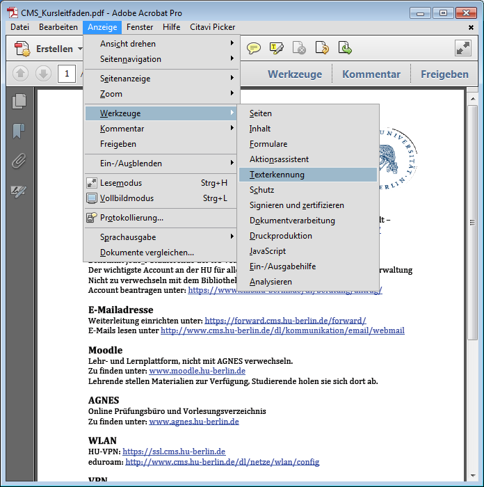Open the Fenster menu
484x487 pixels.
(140, 27)
